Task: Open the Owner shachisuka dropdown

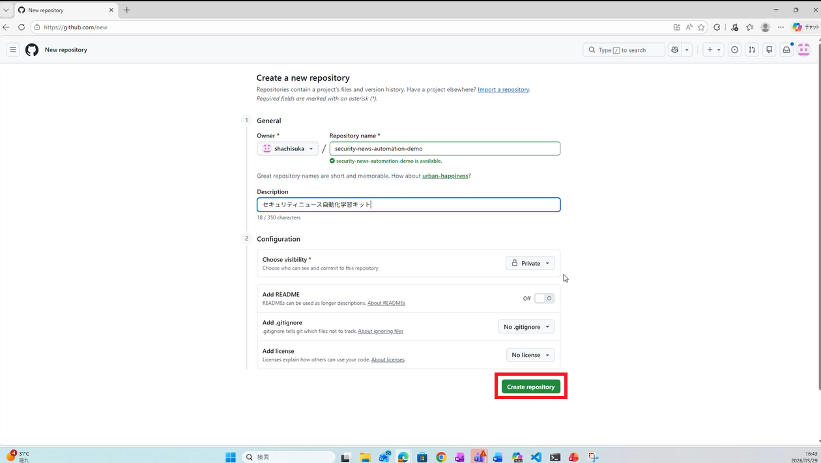Action: [x=287, y=148]
